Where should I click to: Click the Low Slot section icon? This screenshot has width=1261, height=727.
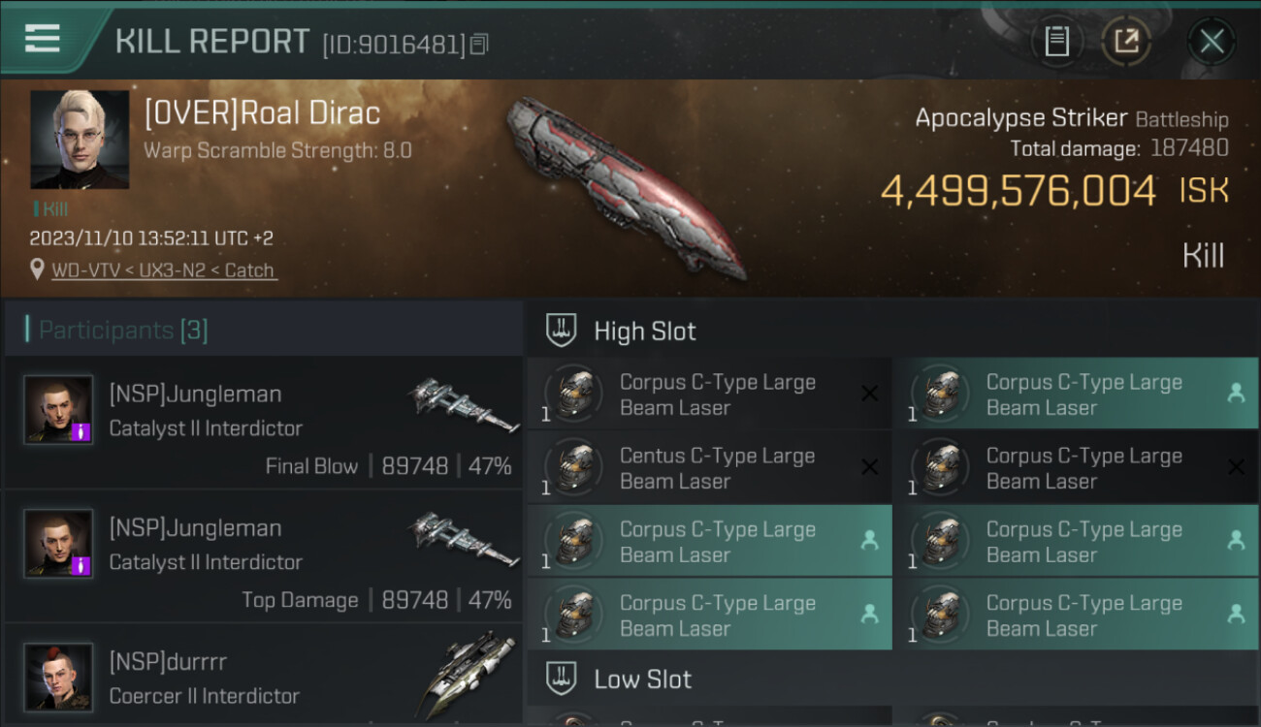[562, 679]
